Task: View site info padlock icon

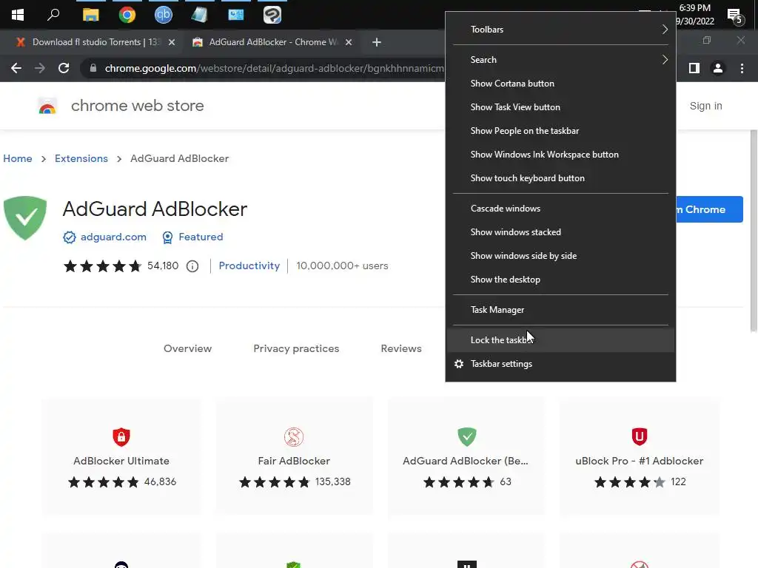Action: click(93, 68)
